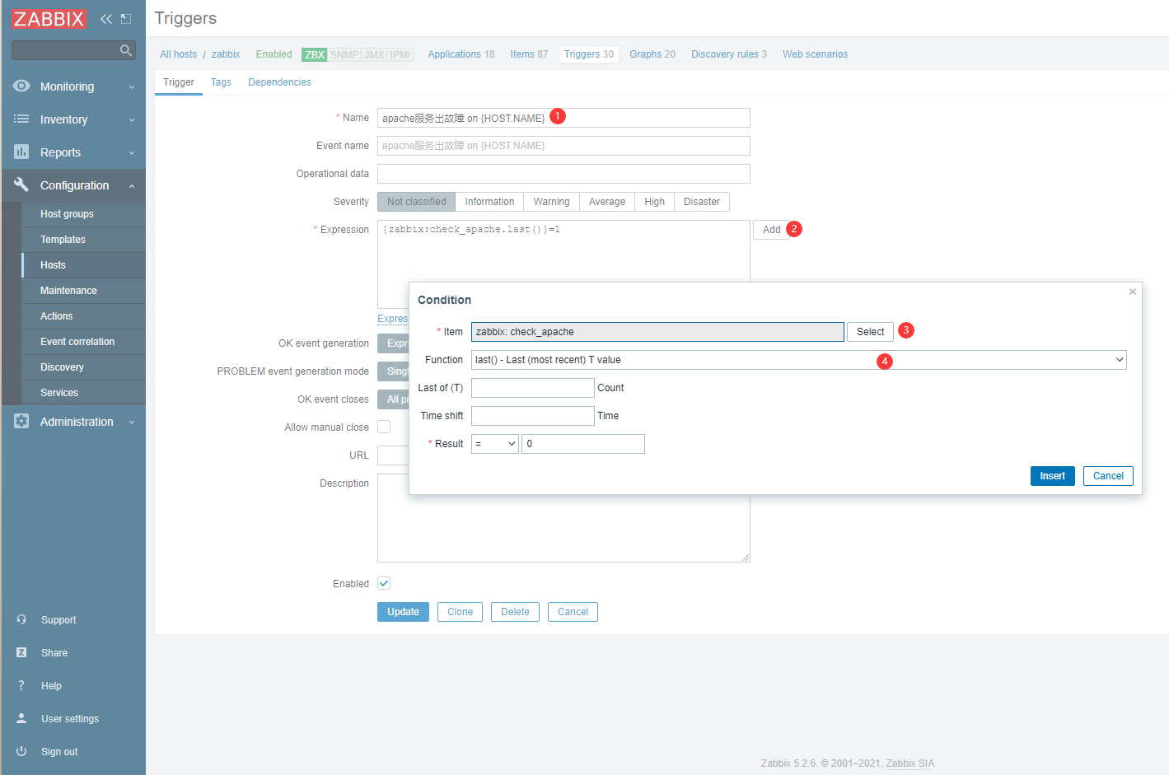Open the Result operator dropdown
The image size is (1169, 775).
pyautogui.click(x=494, y=444)
